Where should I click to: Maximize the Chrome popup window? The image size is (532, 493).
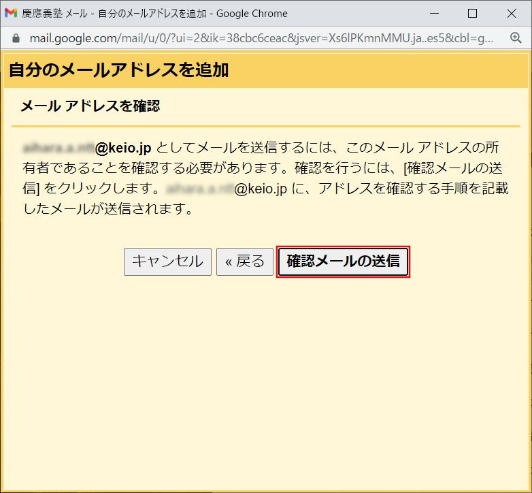472,14
